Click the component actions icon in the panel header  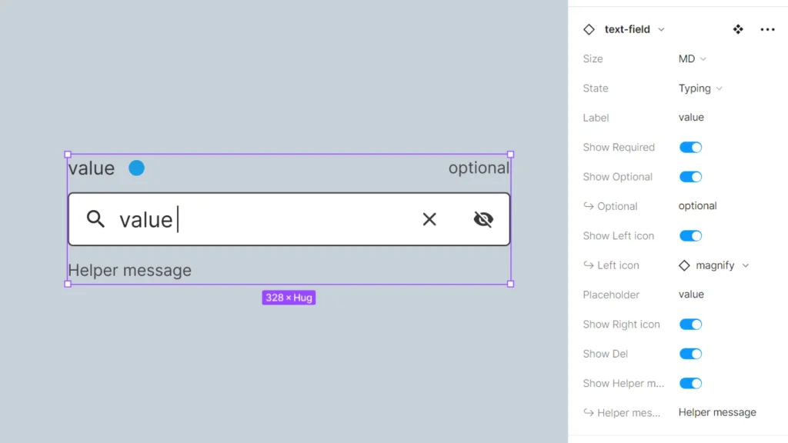point(737,29)
